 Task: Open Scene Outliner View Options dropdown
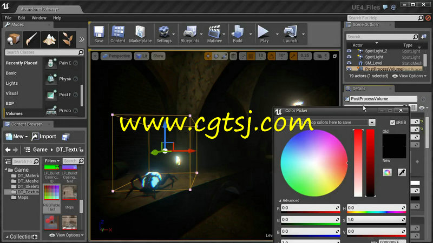(409, 76)
